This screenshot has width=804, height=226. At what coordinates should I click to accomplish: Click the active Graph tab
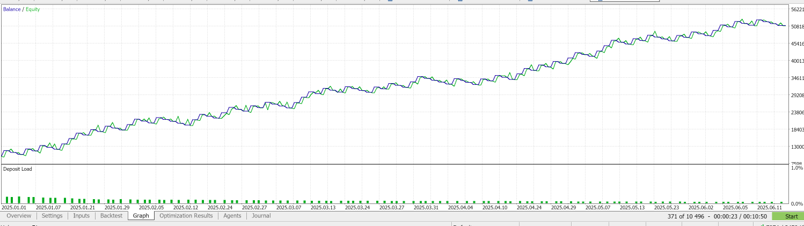pyautogui.click(x=141, y=216)
